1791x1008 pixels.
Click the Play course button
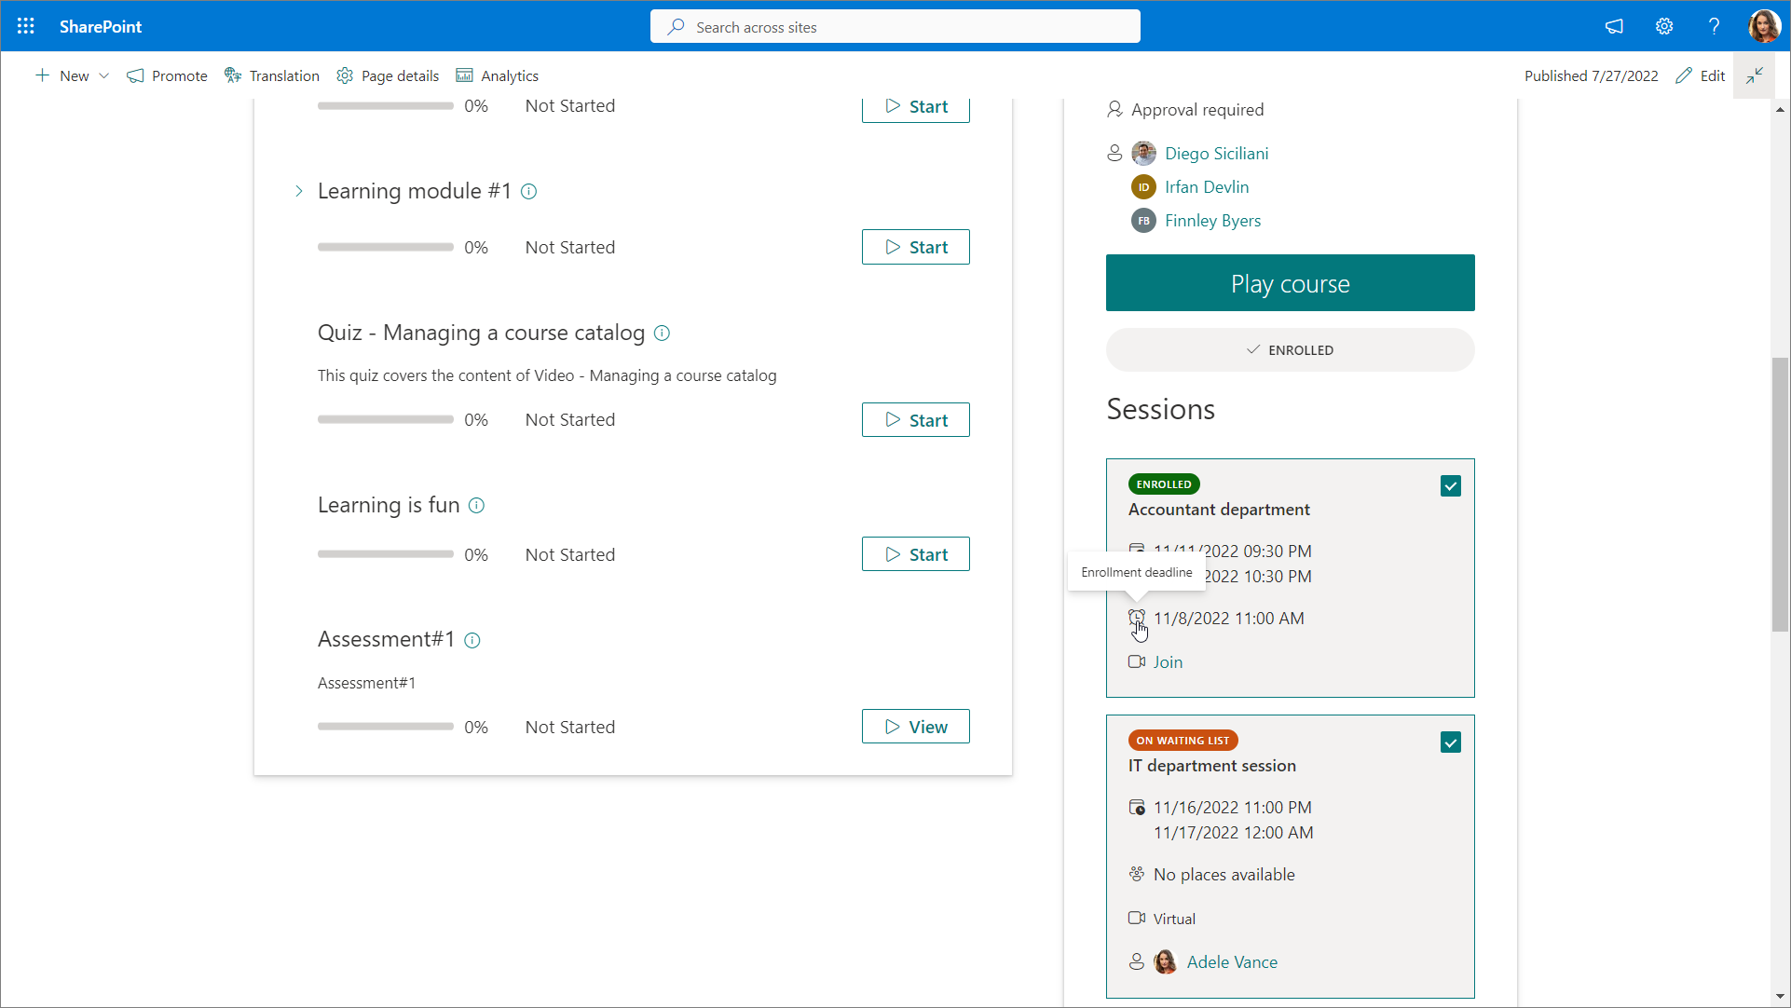pos(1290,283)
